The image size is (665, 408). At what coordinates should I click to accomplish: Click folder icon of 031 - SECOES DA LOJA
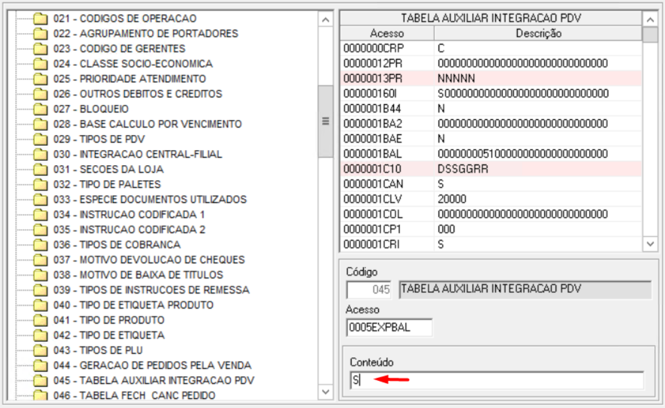[x=40, y=169]
